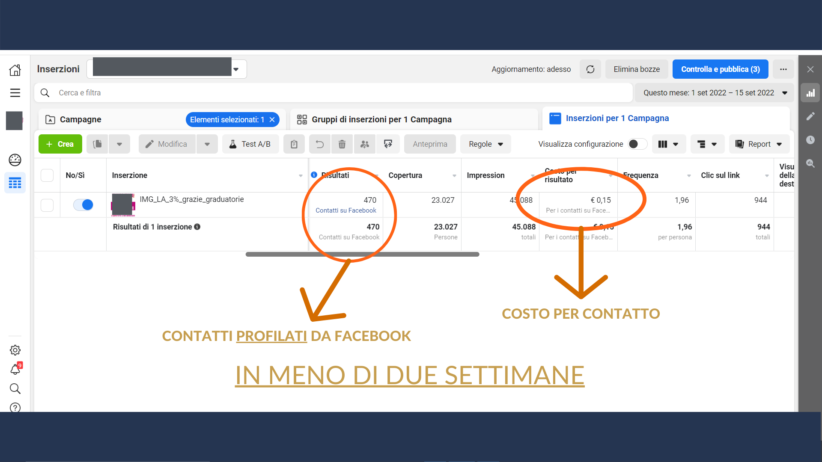Open the home icon in sidebar
Viewport: 822px width, 462px height.
point(15,70)
